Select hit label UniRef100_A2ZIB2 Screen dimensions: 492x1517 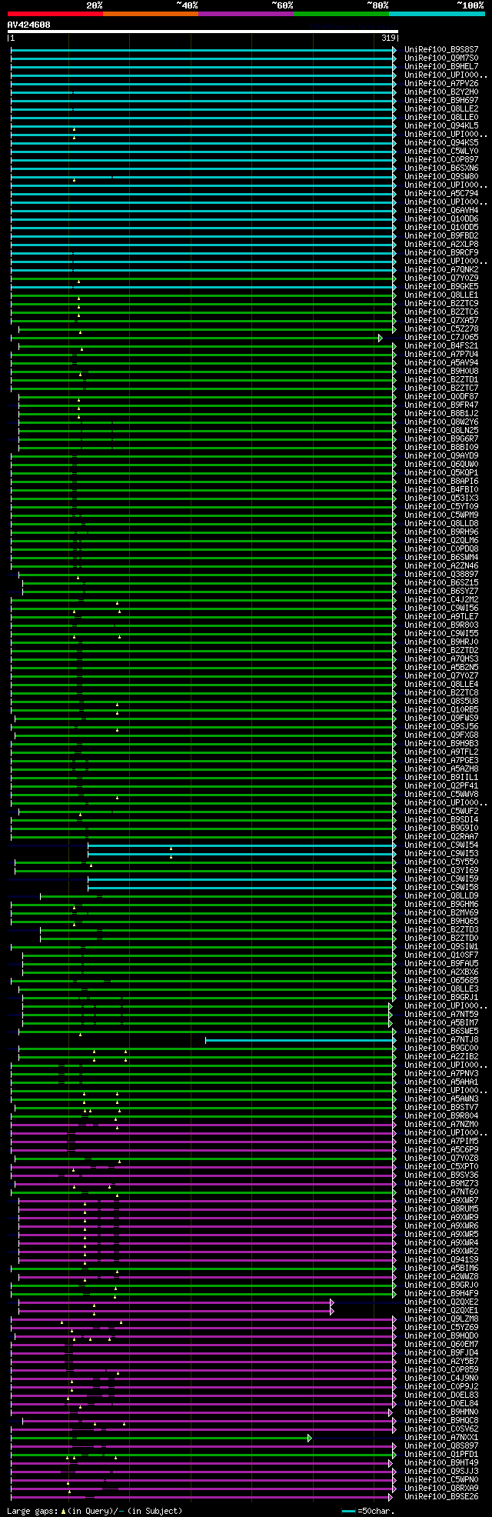(441, 1056)
